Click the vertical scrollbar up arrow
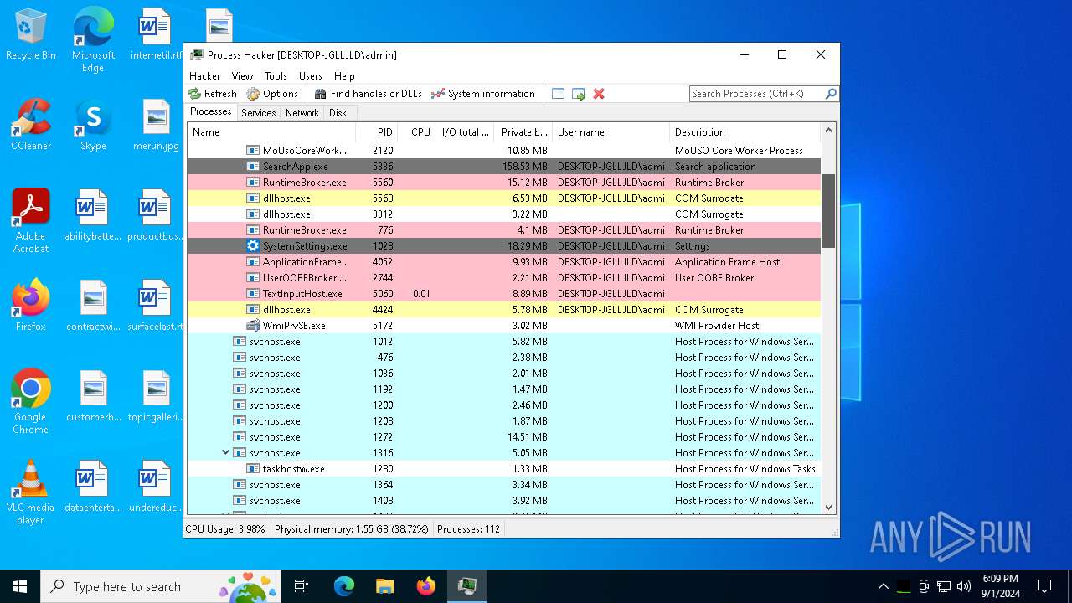This screenshot has width=1072, height=603. pos(828,131)
